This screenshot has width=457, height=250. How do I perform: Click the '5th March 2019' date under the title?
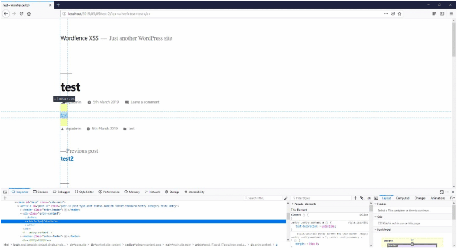106,102
